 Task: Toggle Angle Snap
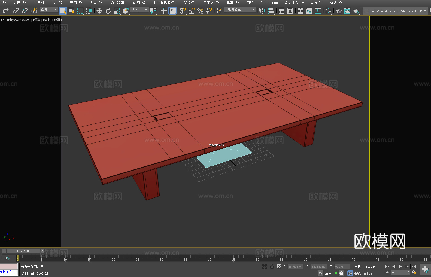click(192, 11)
